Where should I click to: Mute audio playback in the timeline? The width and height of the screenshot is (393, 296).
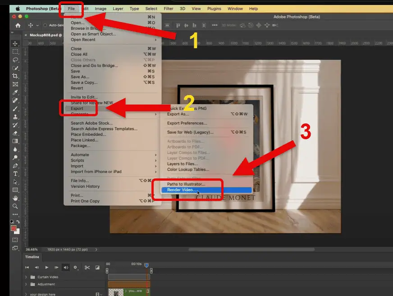click(66, 267)
